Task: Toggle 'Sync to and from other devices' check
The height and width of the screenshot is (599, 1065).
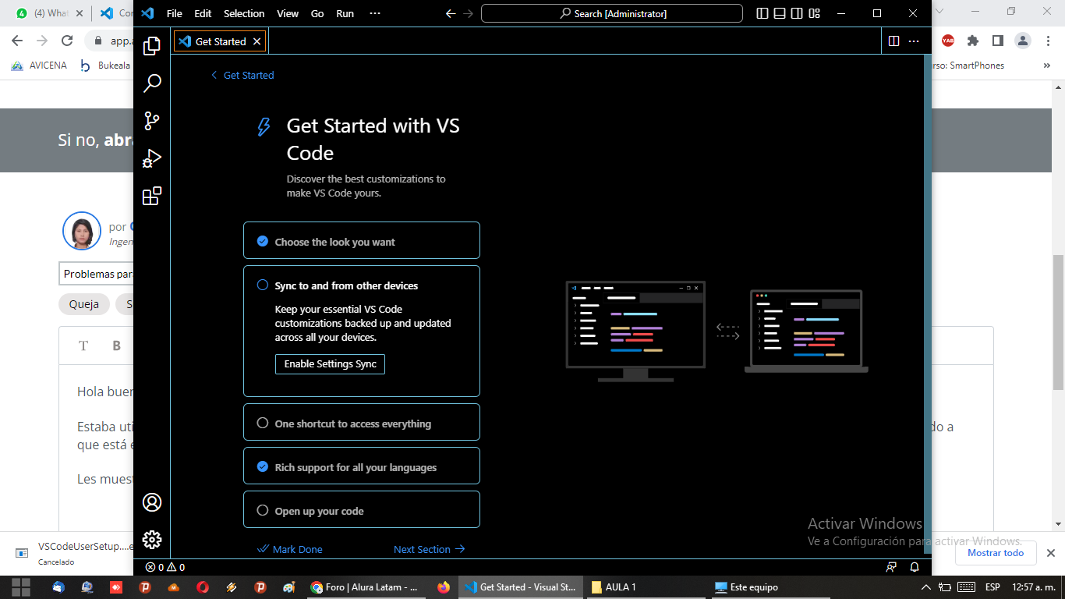Action: [263, 285]
